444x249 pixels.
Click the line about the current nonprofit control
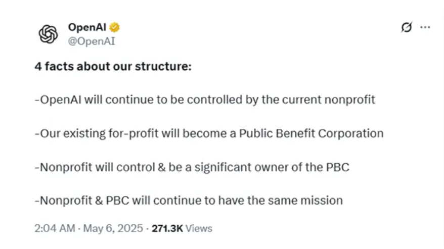205,99
